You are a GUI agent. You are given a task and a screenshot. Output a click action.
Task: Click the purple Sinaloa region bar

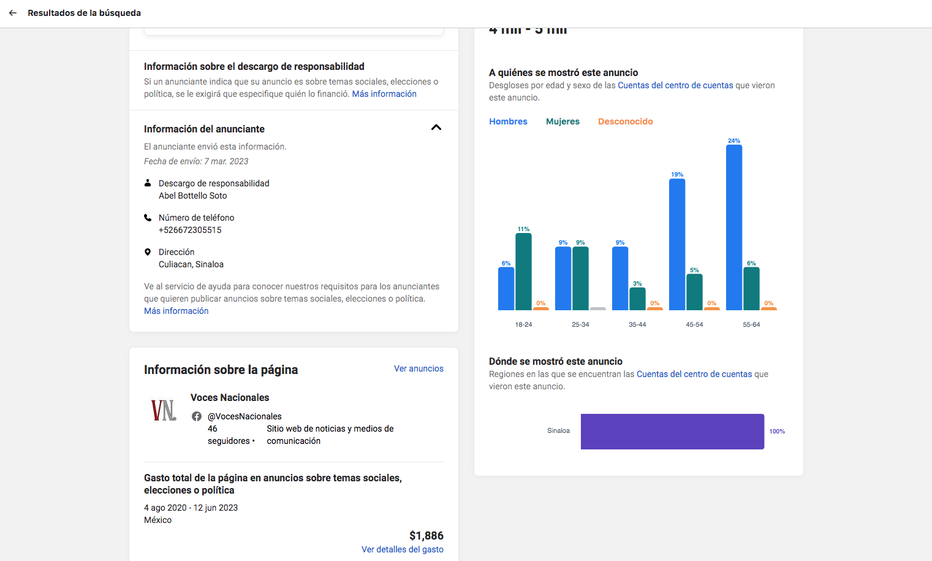click(x=672, y=432)
